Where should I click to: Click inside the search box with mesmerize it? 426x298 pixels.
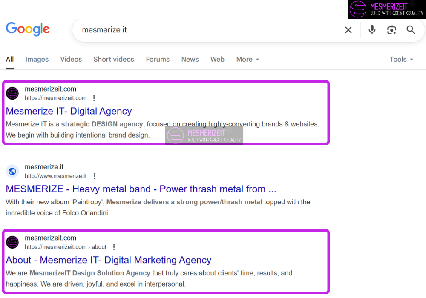pos(204,30)
